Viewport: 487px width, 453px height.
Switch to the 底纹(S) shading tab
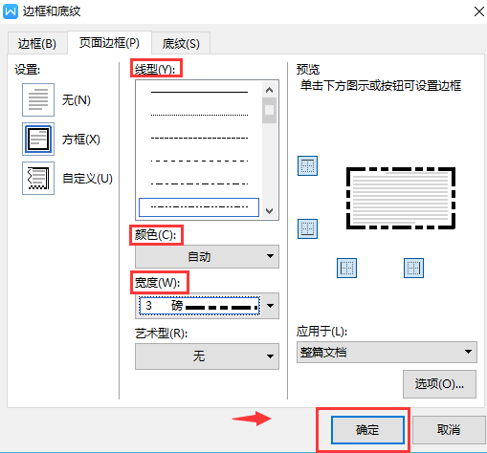coord(181,43)
